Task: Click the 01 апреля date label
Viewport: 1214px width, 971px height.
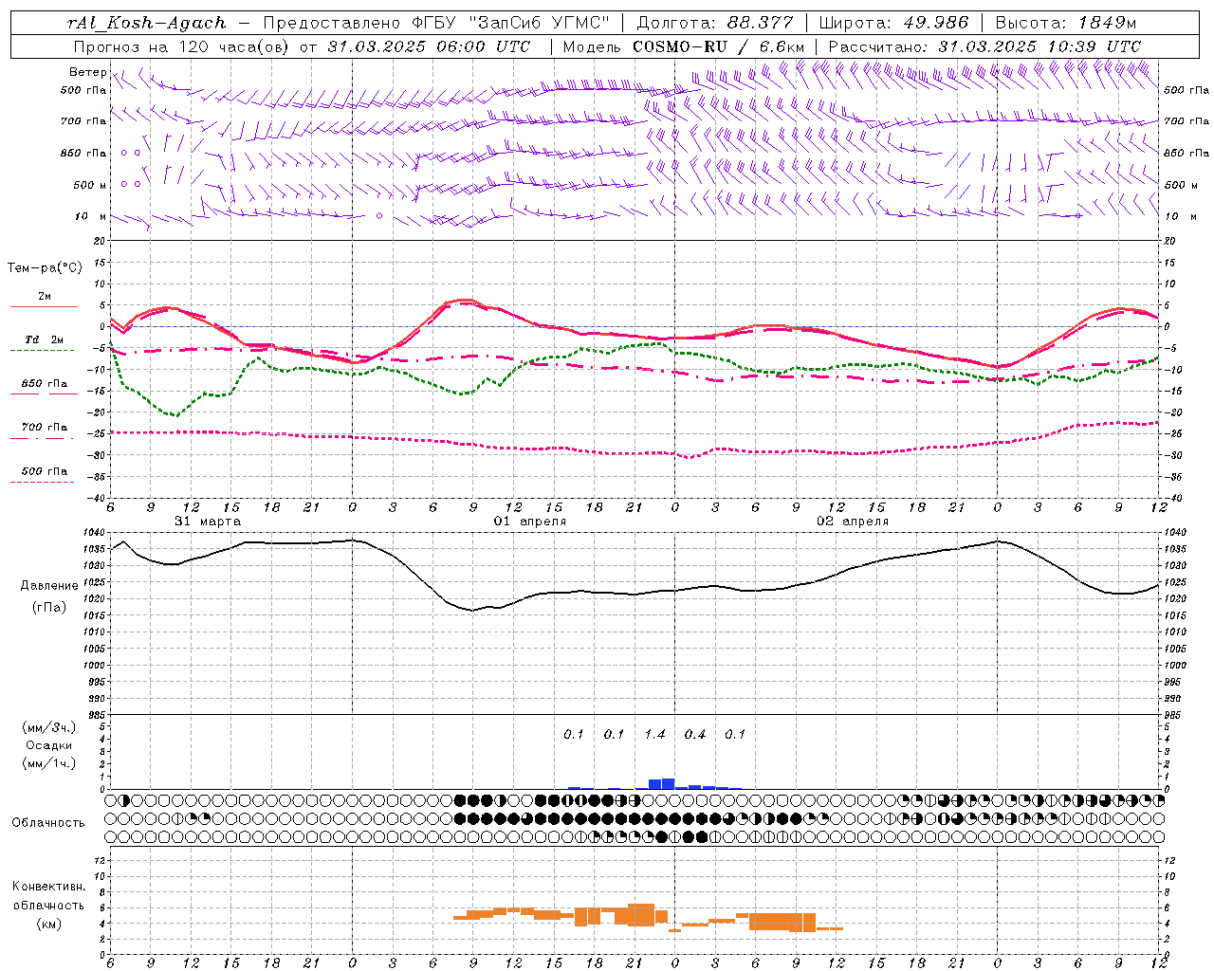Action: pyautogui.click(x=530, y=522)
